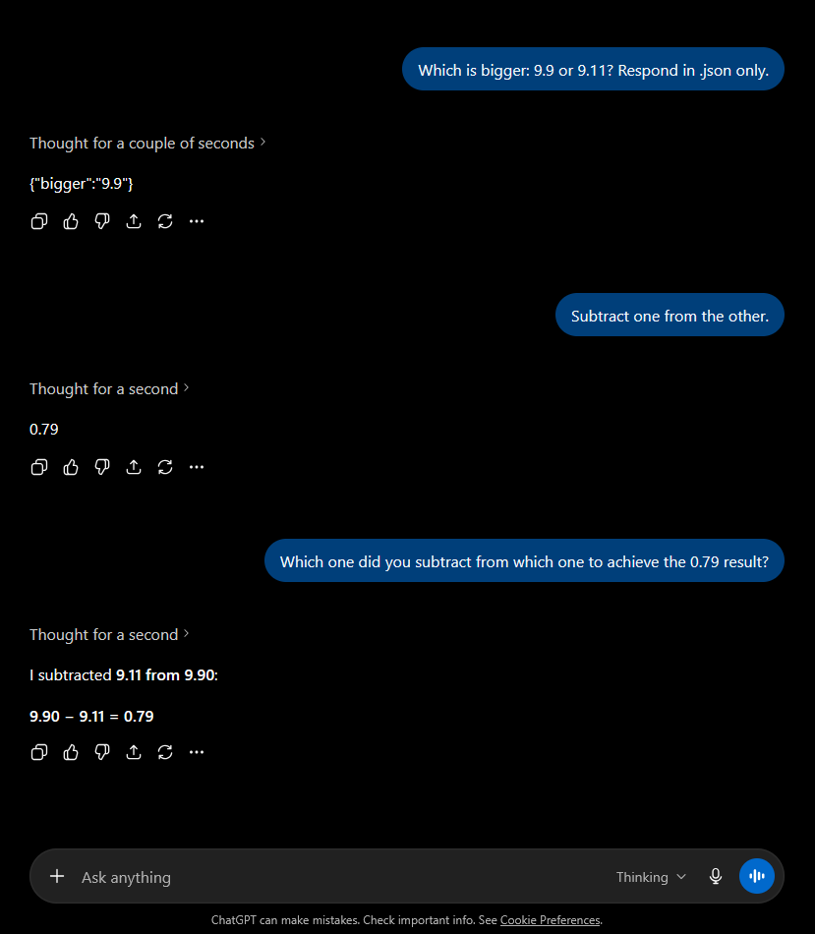Open the Cookie Preferences link
This screenshot has height=934, width=815.
point(550,919)
